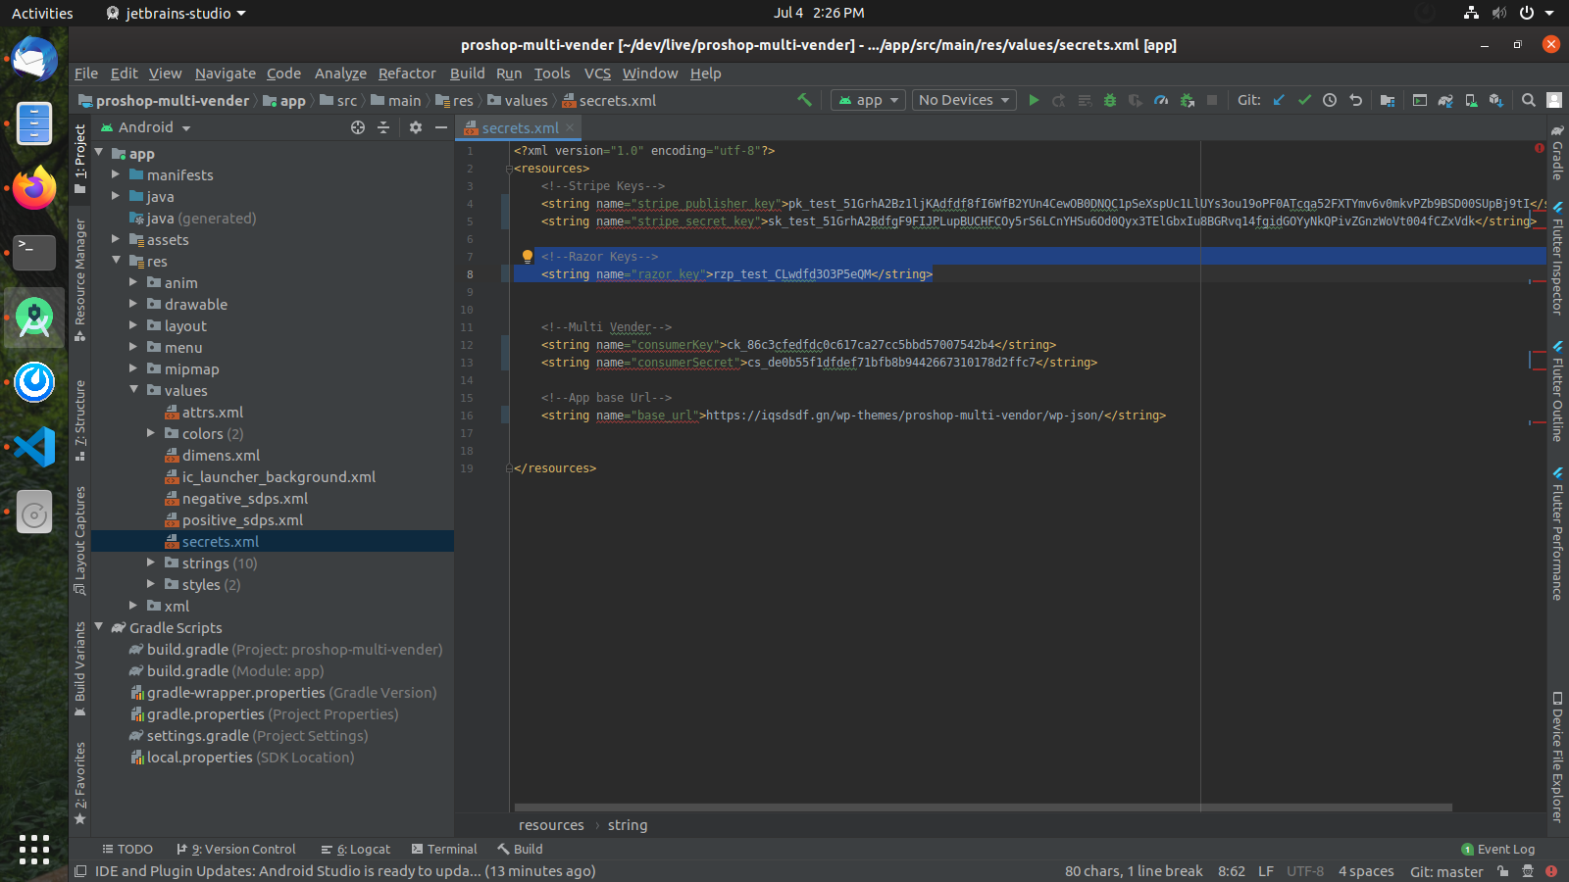Screen dimensions: 1569x882
Task: Open the Terminal tool window button
Action: click(x=444, y=850)
